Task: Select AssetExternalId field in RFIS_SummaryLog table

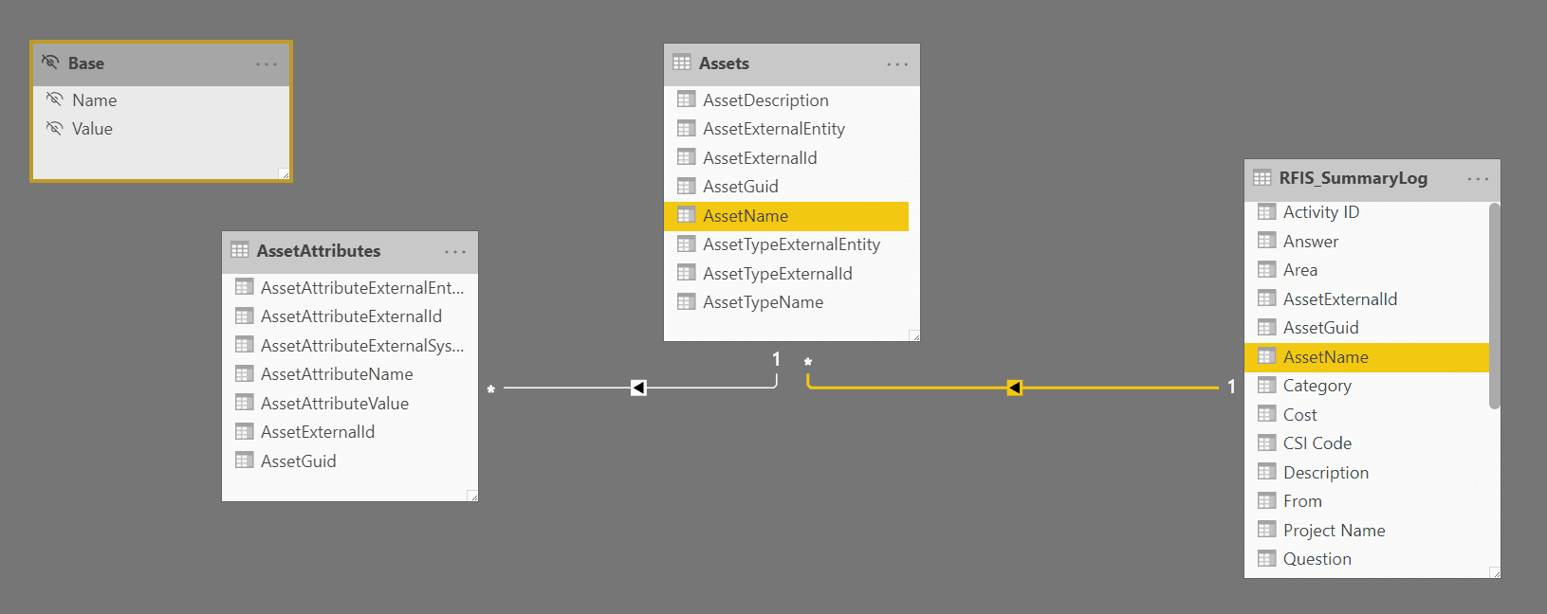Action: pyautogui.click(x=1367, y=298)
